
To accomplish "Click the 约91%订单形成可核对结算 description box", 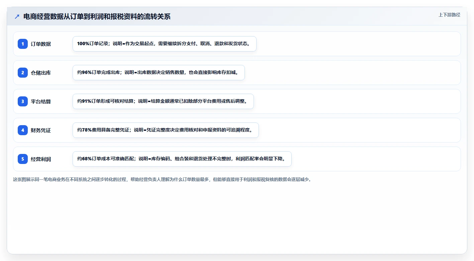I will pos(163,101).
